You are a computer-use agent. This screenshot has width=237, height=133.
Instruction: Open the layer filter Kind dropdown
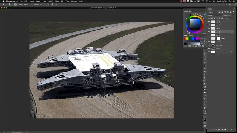click(x=213, y=12)
